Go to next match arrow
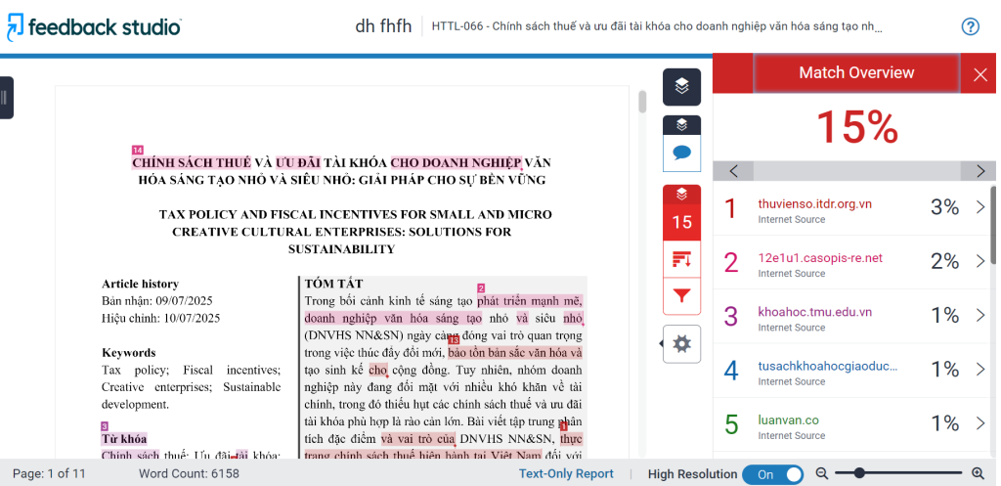The width and height of the screenshot is (1001, 486). tap(980, 171)
